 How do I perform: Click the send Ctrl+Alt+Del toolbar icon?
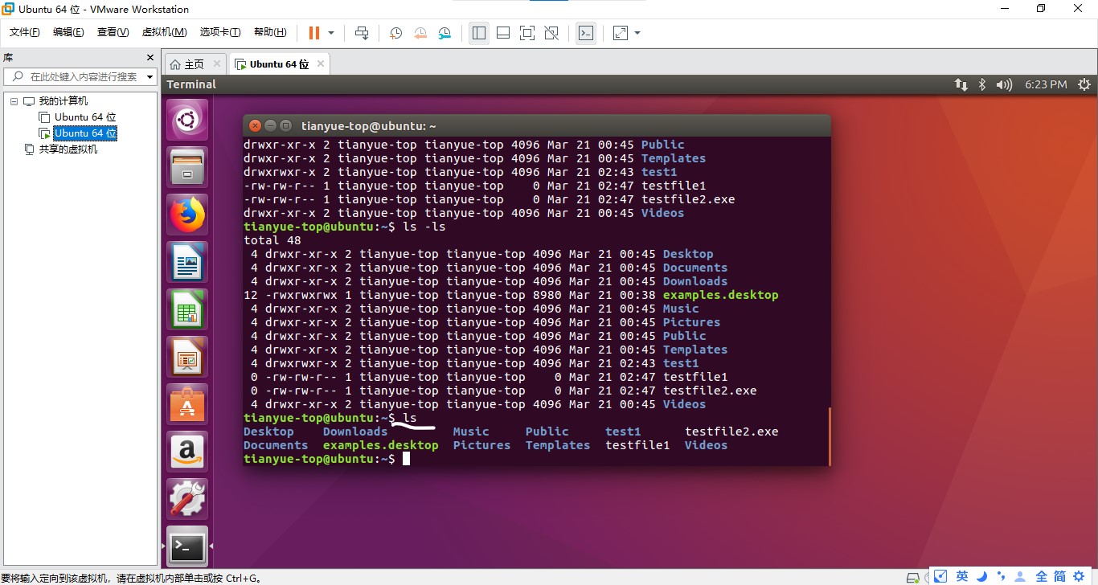(362, 33)
